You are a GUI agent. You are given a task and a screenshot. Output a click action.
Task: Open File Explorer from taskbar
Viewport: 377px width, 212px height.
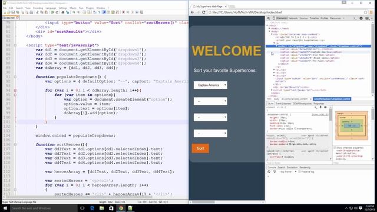[x=101, y=208]
